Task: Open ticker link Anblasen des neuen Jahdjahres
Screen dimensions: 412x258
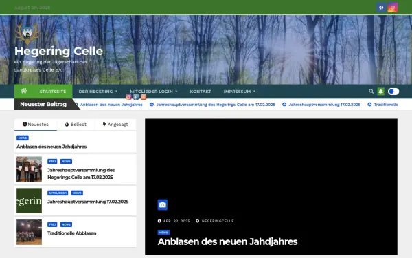Action: [x=111, y=105]
